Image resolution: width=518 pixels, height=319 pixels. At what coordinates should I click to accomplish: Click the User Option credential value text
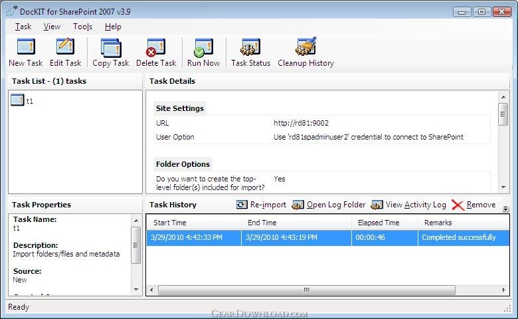[369, 137]
